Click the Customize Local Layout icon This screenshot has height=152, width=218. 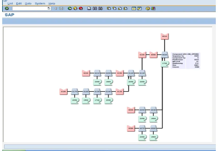[x=153, y=8]
